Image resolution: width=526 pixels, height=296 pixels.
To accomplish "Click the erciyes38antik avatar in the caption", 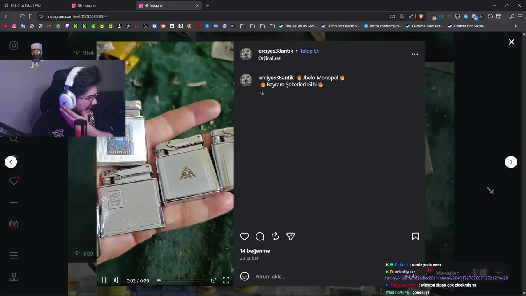I will pos(246,80).
